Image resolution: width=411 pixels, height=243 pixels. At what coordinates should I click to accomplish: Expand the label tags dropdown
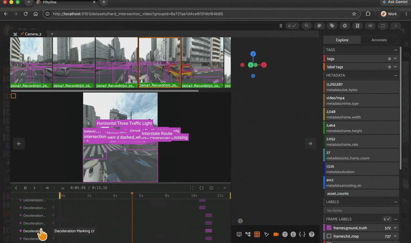pyautogui.click(x=395, y=67)
